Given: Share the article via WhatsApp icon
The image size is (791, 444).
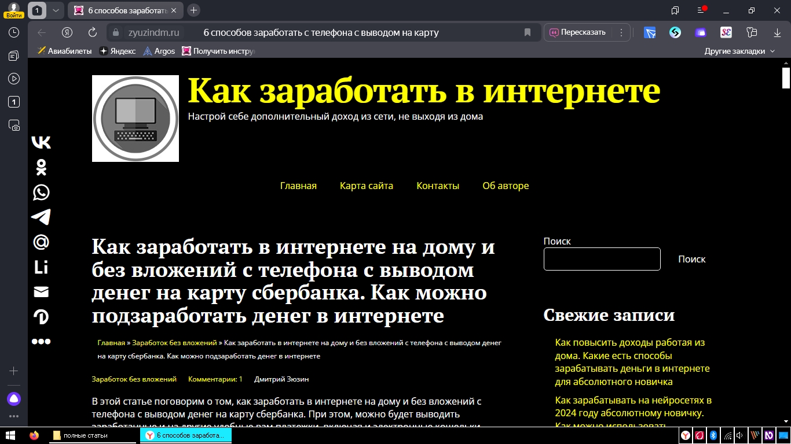Looking at the screenshot, I should pyautogui.click(x=41, y=192).
